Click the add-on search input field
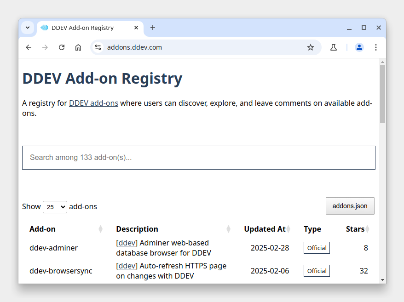Image resolution: width=404 pixels, height=302 pixels. click(198, 158)
